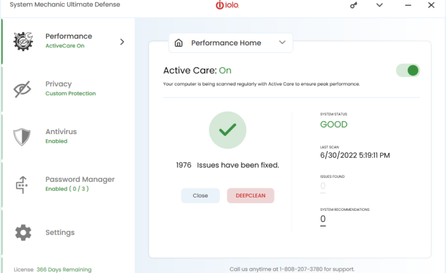Expand the Performance section chevron
The width and height of the screenshot is (446, 273).
[122, 42]
